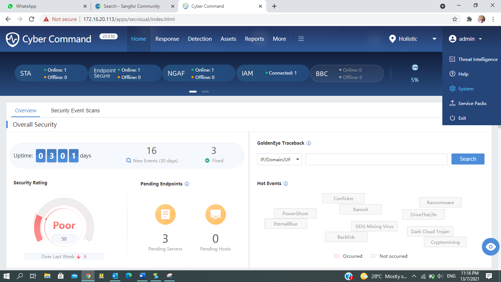Select first banner carousel dot
This screenshot has width=501, height=282.
[193, 91]
